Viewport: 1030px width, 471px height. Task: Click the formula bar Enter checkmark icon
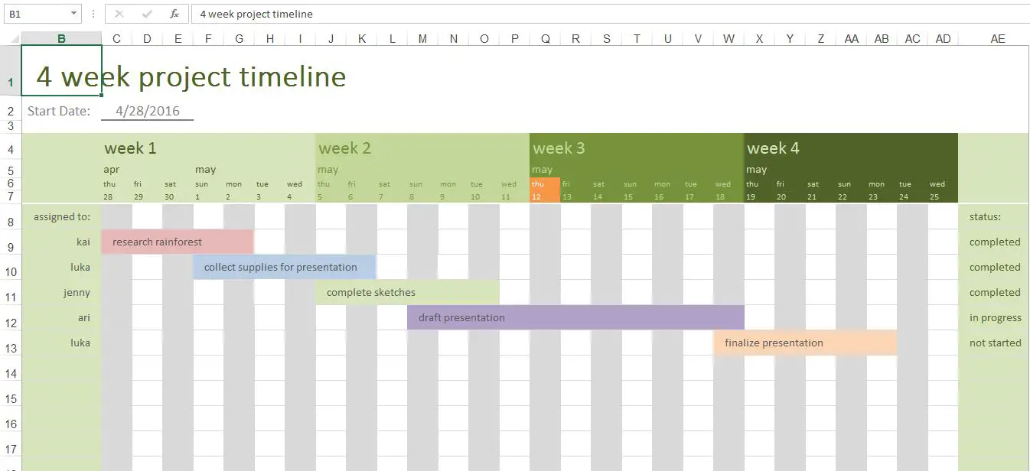pyautogui.click(x=147, y=14)
